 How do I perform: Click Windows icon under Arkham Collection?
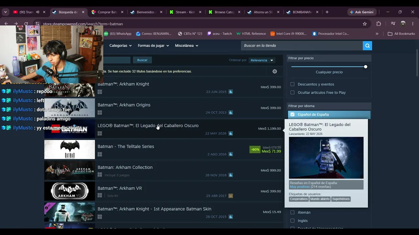click(x=100, y=175)
